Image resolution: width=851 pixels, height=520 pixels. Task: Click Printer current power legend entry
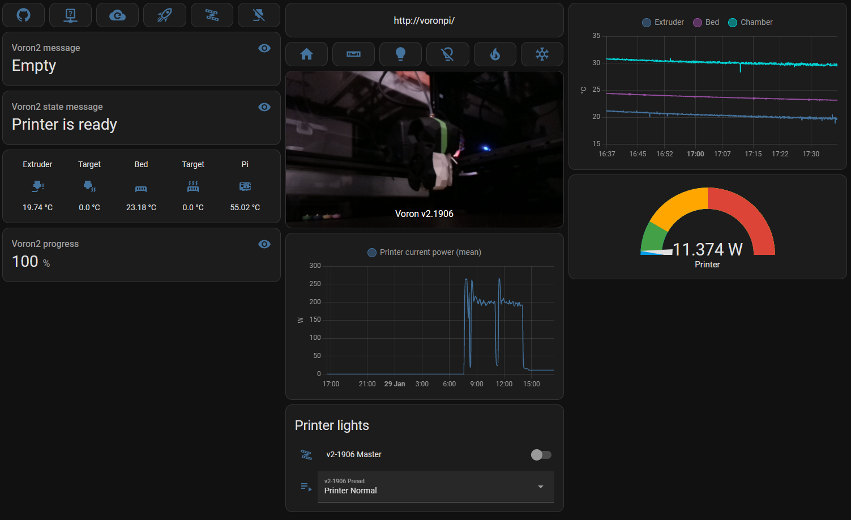coord(424,252)
